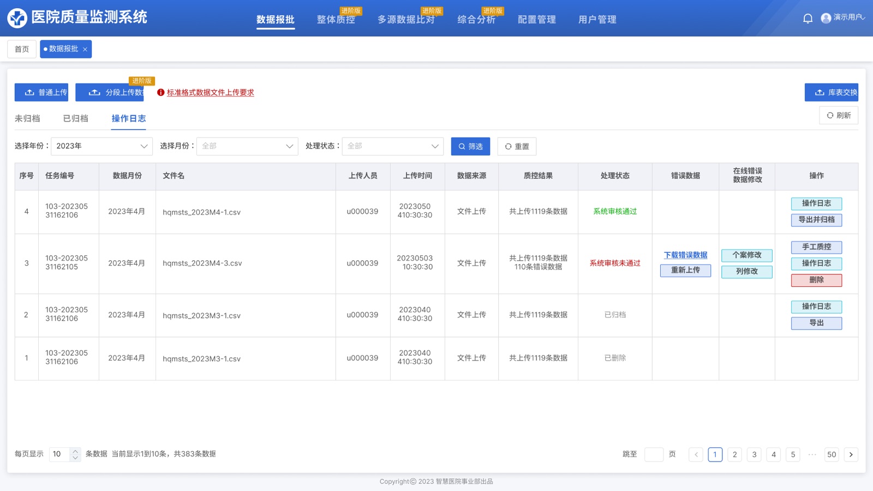Click 列修改 in row 3
Viewport: 873px width, 491px height.
pyautogui.click(x=747, y=272)
